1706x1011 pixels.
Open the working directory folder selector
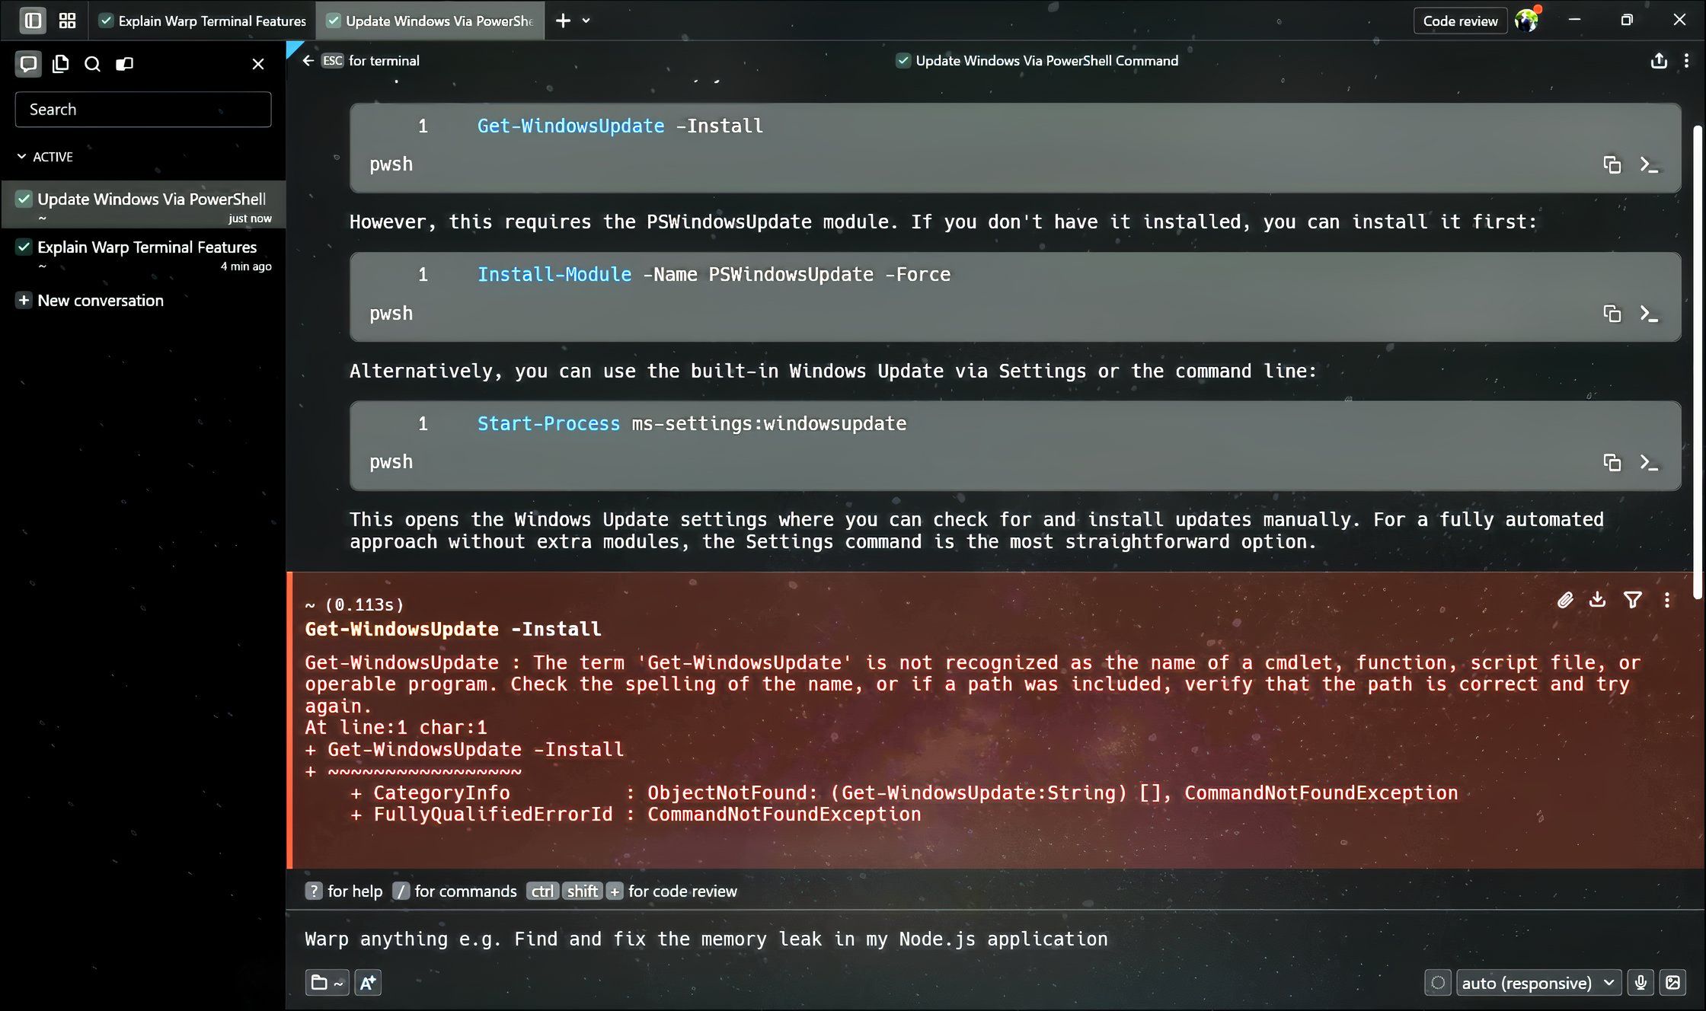tap(327, 983)
